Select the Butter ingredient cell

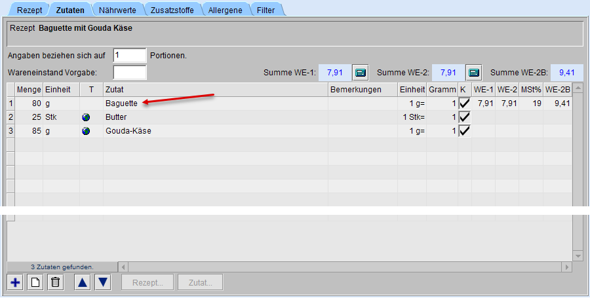point(216,117)
